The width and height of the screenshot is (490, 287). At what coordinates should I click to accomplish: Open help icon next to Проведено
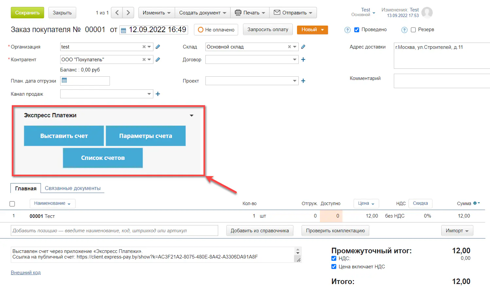point(347,30)
